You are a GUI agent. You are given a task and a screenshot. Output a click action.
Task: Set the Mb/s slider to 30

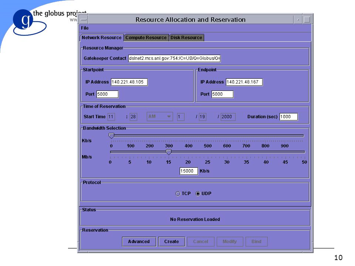pyautogui.click(x=227, y=152)
